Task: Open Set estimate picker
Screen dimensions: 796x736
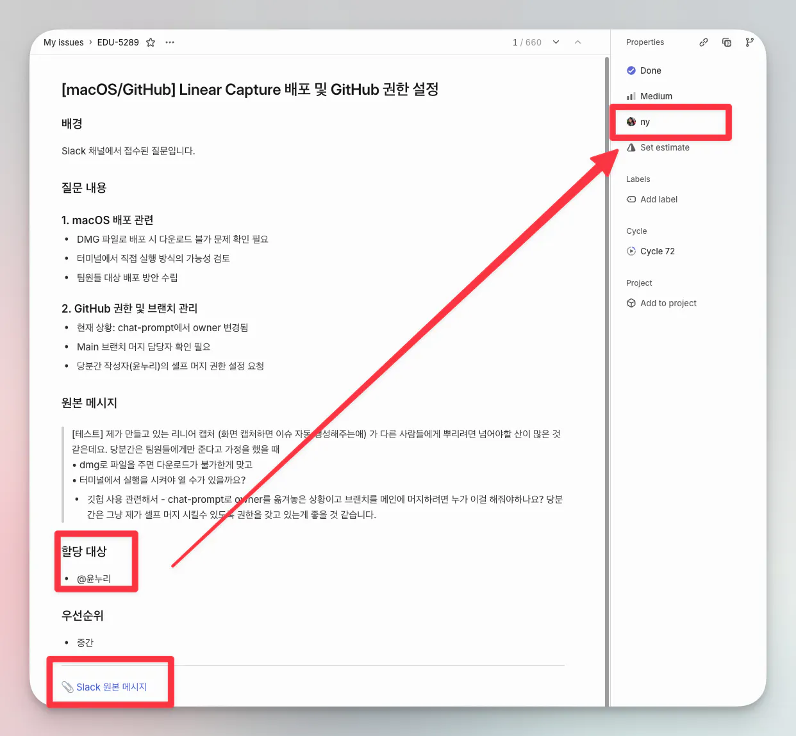Action: 658,147
